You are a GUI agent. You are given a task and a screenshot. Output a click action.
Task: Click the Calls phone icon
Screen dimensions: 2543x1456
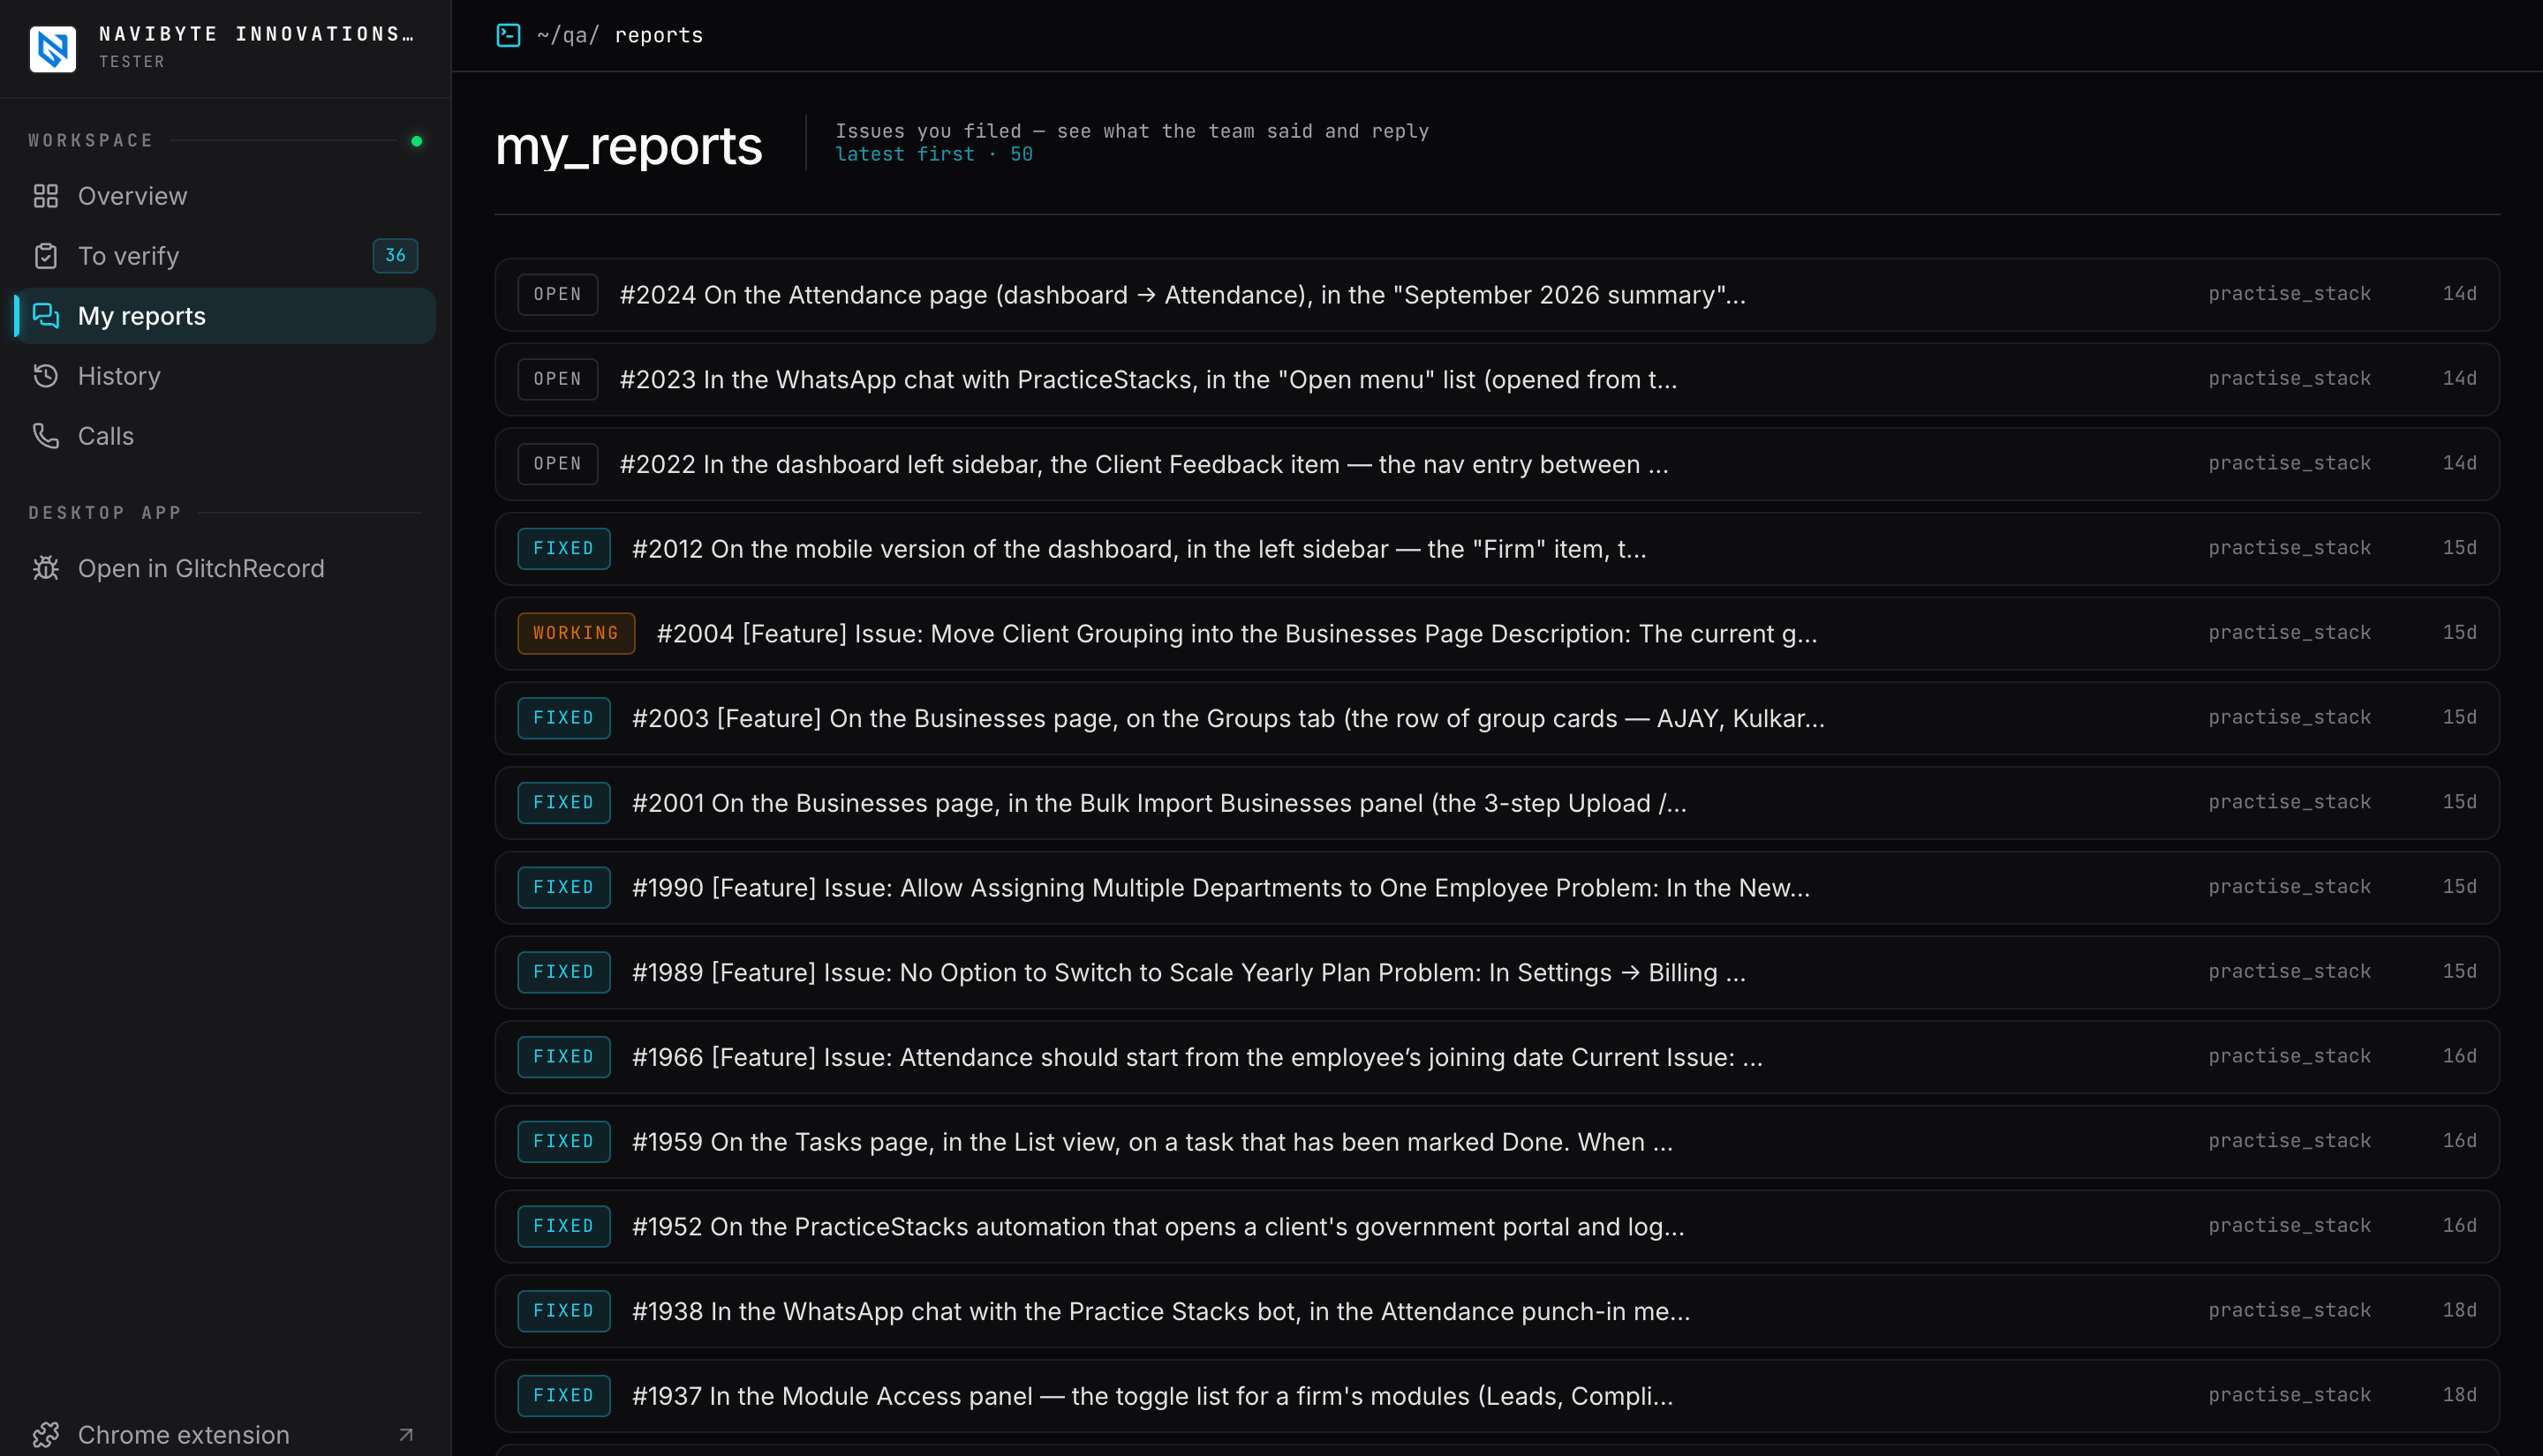point(46,436)
